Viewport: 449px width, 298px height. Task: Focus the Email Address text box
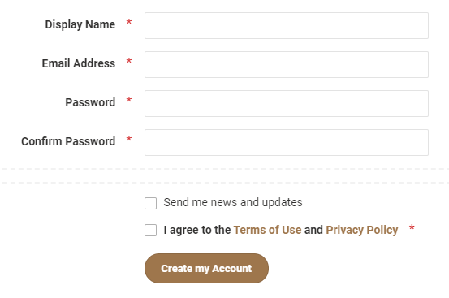click(x=287, y=64)
